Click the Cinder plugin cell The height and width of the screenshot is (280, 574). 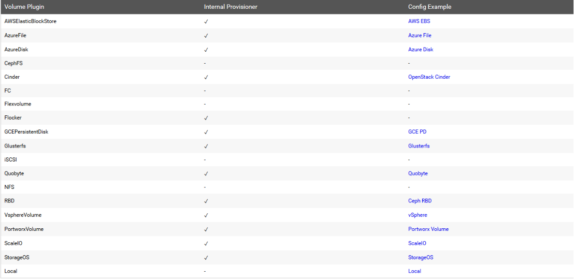(12, 77)
